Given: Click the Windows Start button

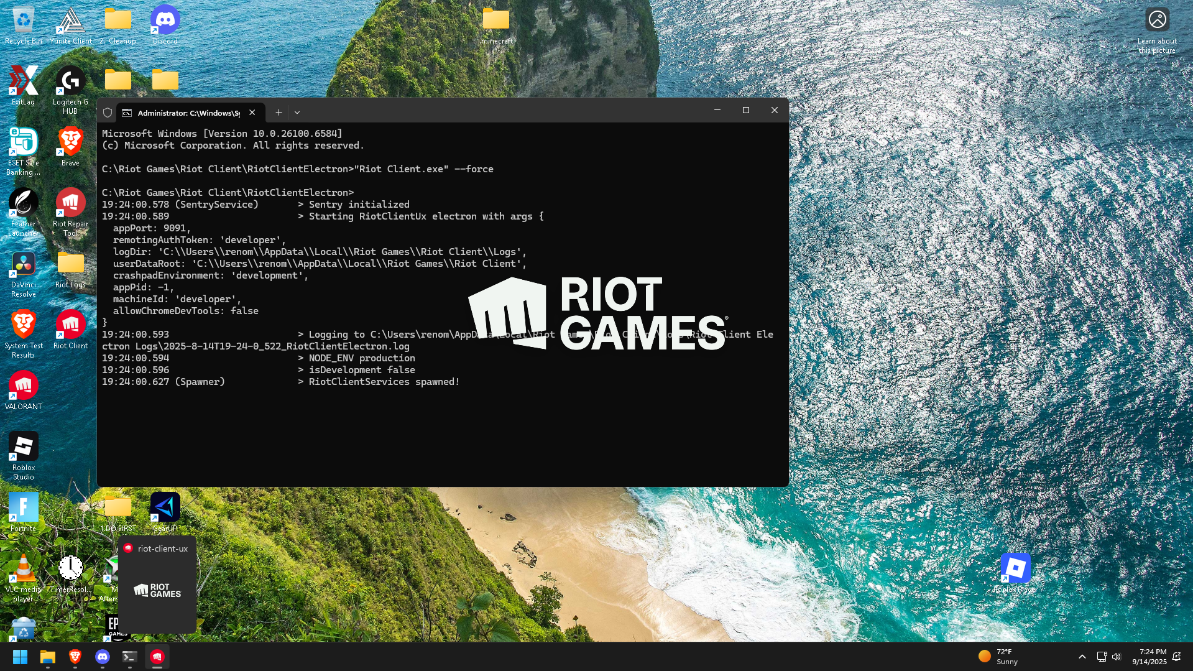Looking at the screenshot, I should coord(20,657).
